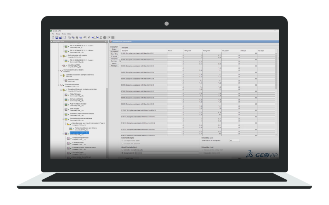329x205 pixels.
Task: Click the Check Data button
Action: [x=129, y=158]
